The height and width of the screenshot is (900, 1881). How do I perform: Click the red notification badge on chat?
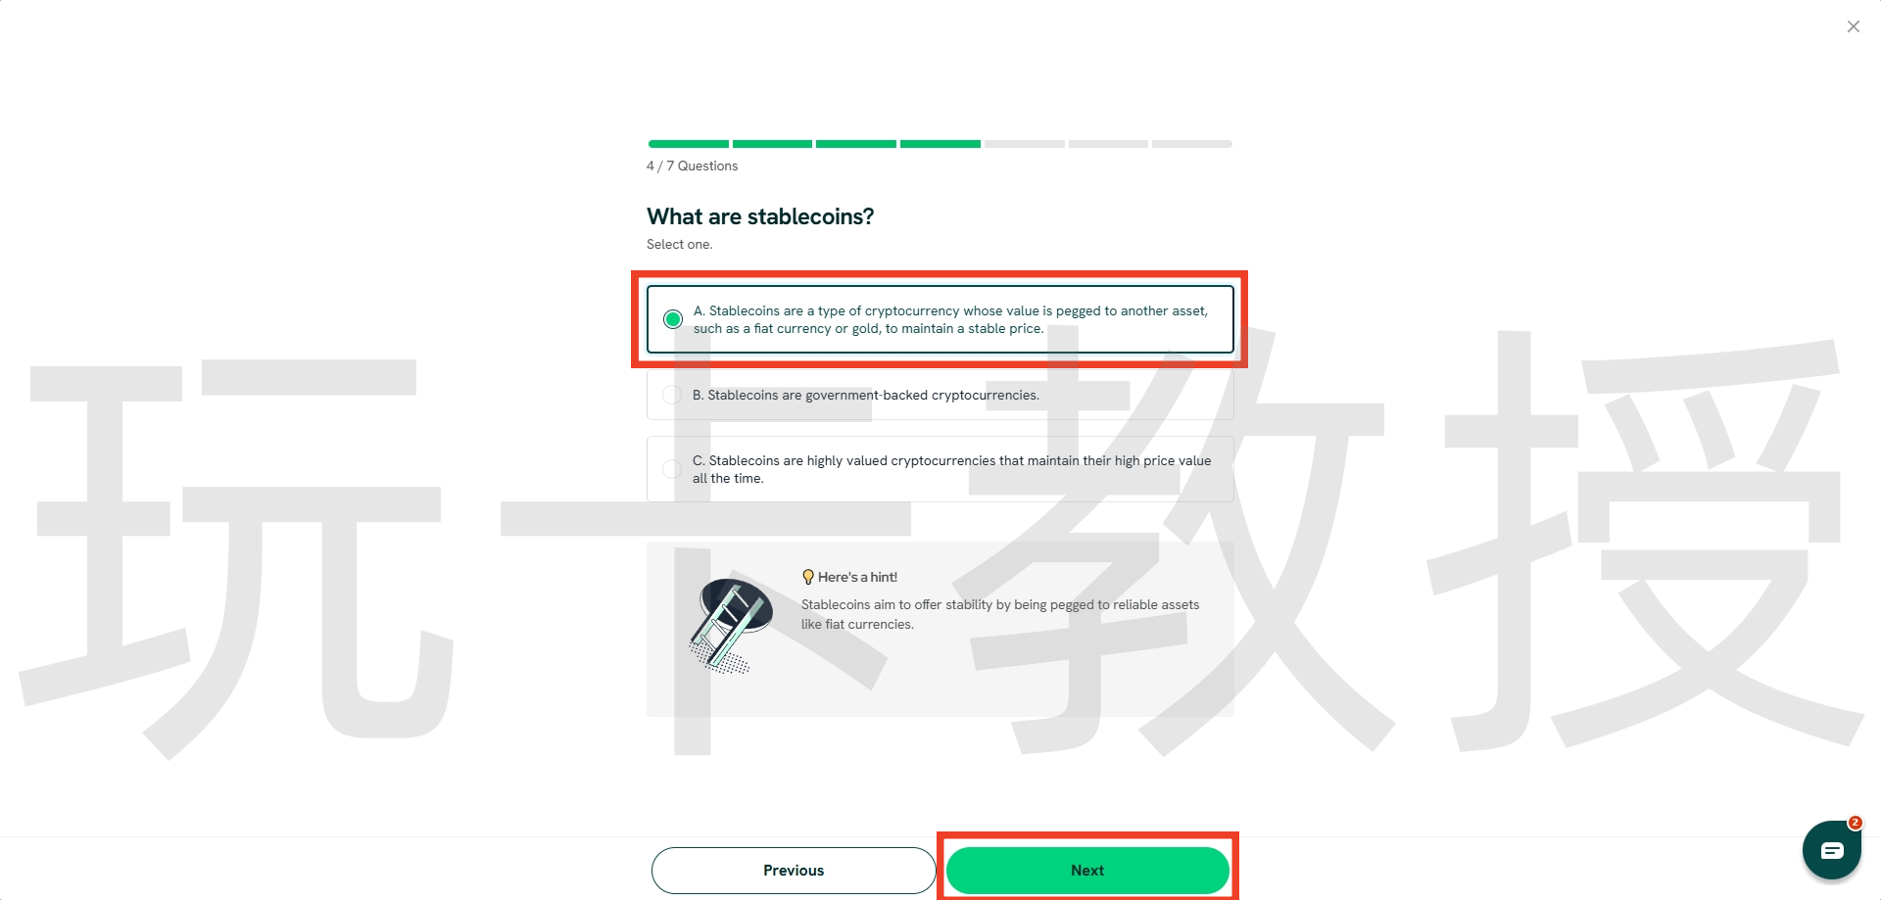[x=1855, y=823]
